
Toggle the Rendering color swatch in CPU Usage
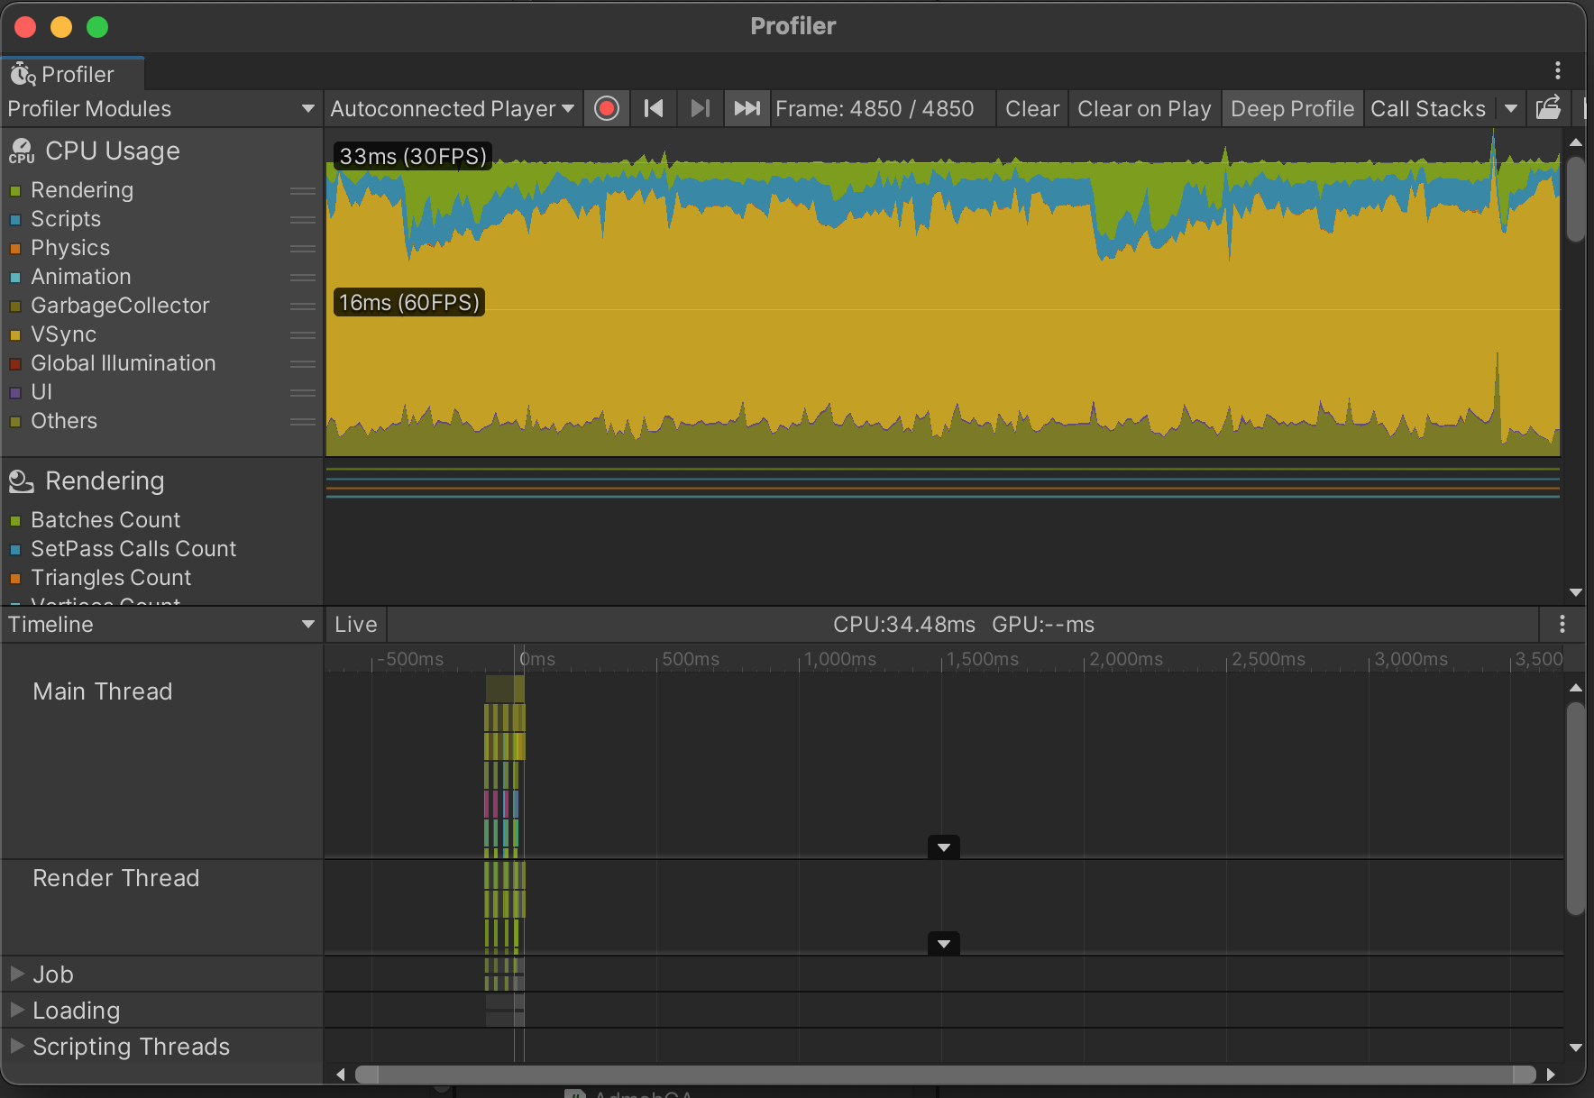(x=15, y=191)
